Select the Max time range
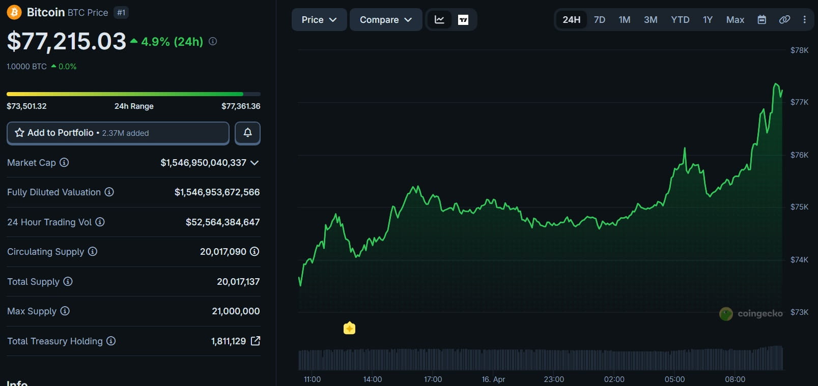 pos(735,20)
